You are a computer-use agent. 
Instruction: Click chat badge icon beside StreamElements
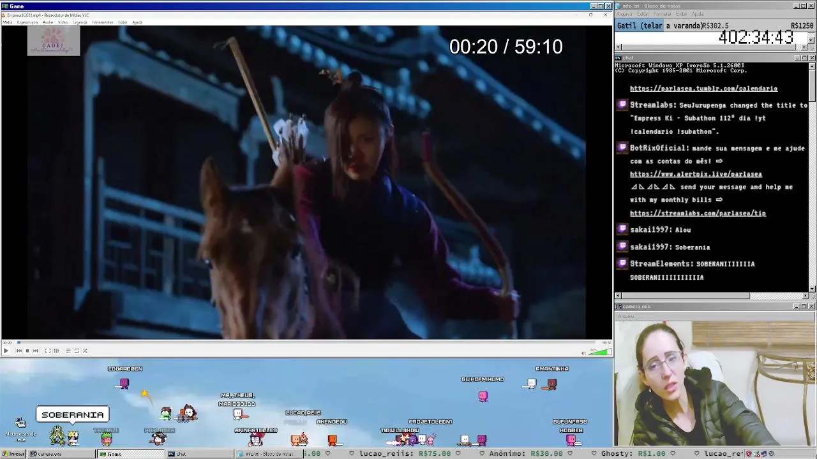click(622, 263)
